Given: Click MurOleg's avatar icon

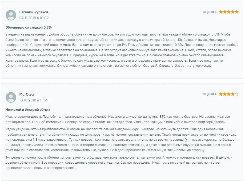Looking at the screenshot, I should (11, 97).
